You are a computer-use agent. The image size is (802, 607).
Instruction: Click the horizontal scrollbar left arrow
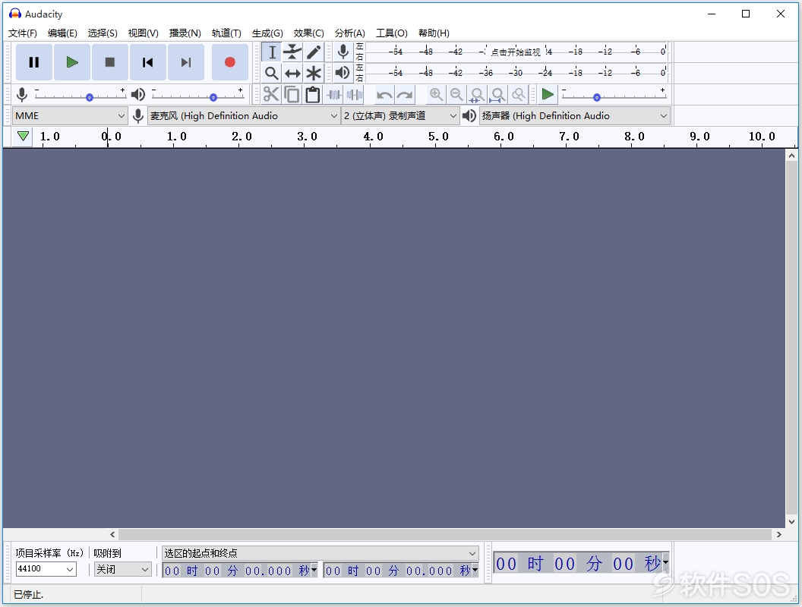coord(112,534)
